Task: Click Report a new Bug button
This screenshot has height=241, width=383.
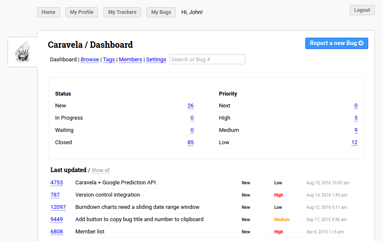Action: pos(336,43)
